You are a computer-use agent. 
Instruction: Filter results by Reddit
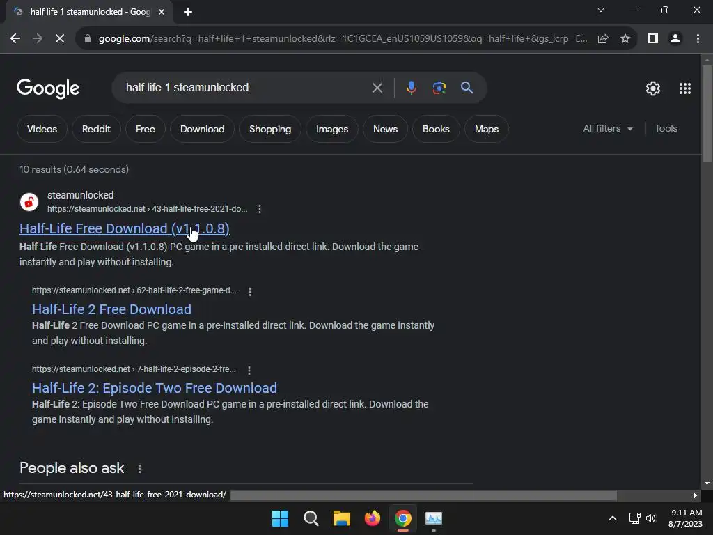pyautogui.click(x=96, y=129)
